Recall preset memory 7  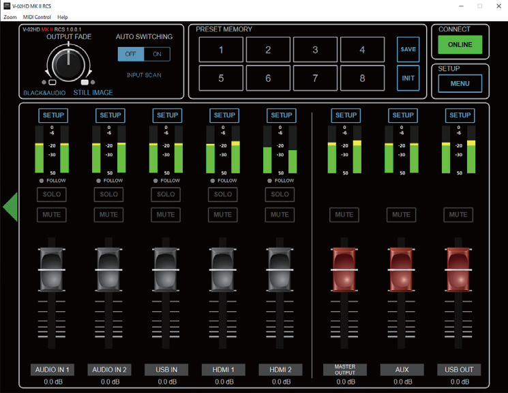315,78
